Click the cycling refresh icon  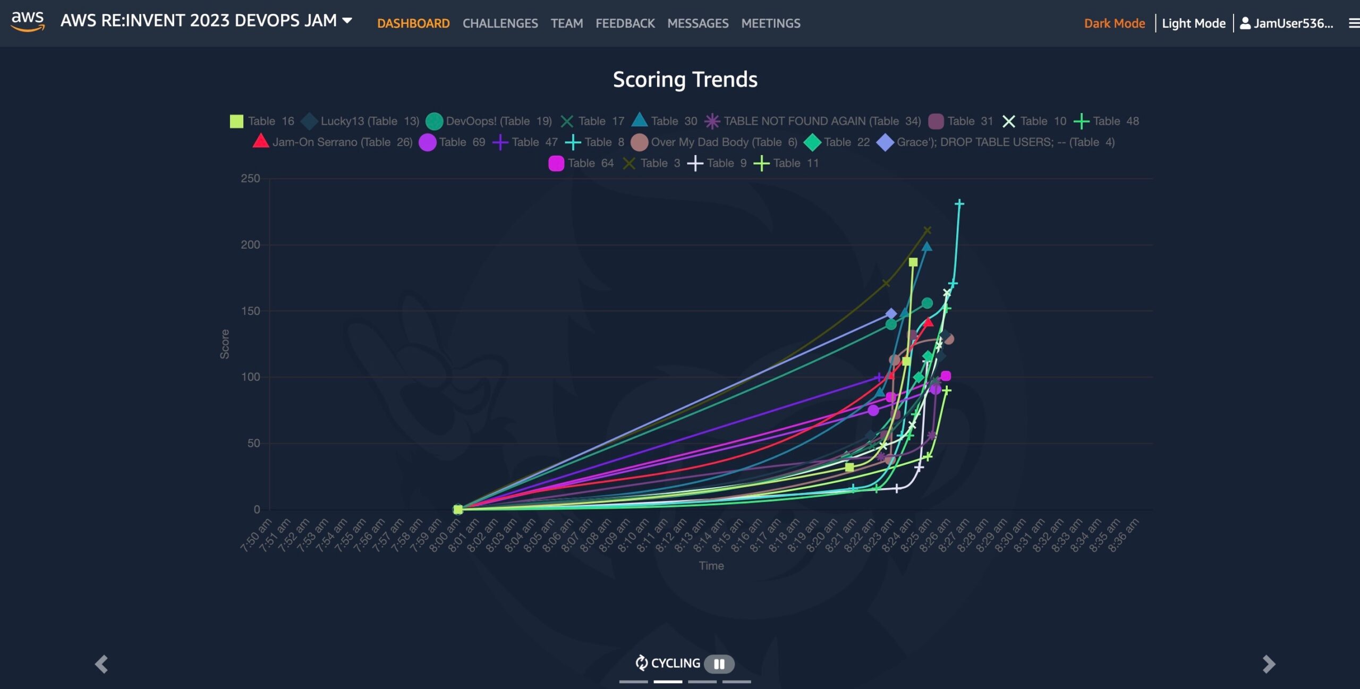[641, 663]
